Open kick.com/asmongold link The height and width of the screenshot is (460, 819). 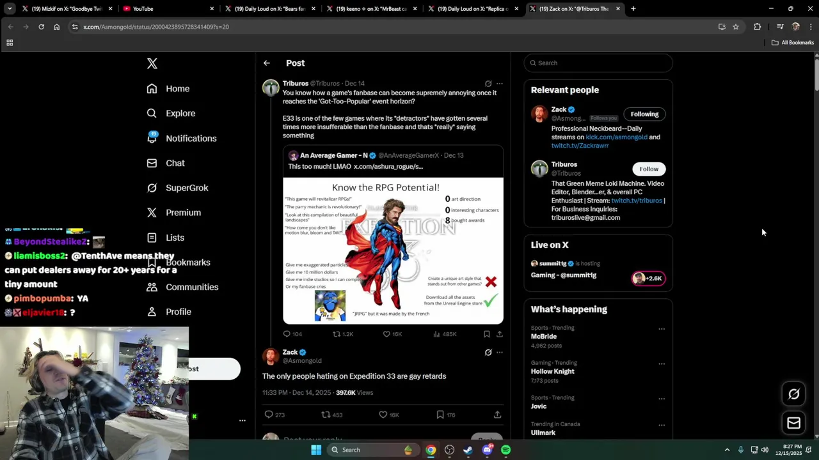(x=616, y=137)
